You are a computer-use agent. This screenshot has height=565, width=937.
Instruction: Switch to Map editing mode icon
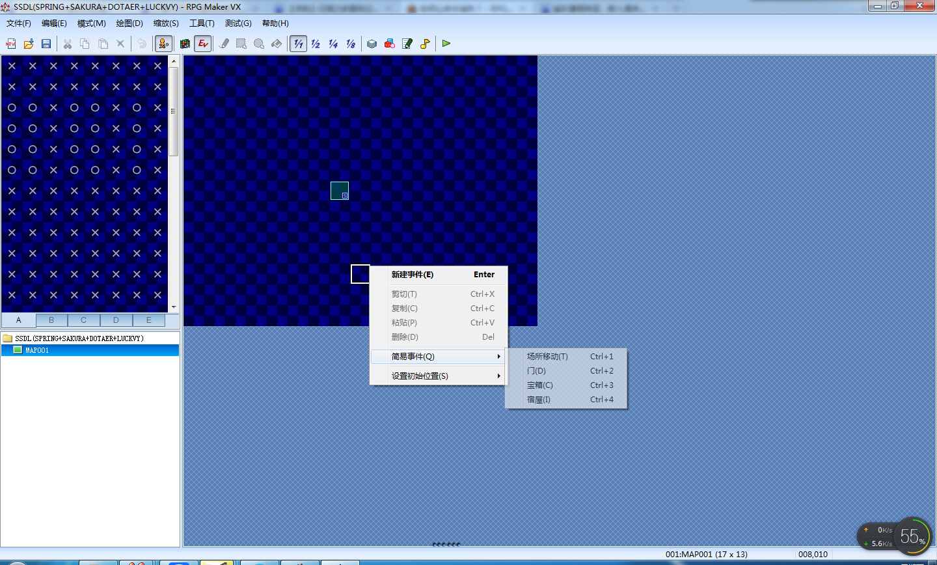pyautogui.click(x=185, y=44)
